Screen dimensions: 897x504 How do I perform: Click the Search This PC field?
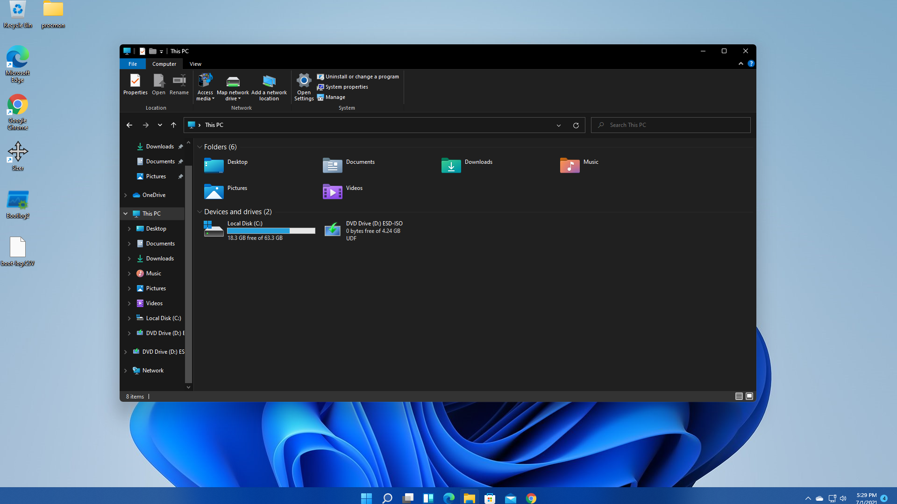coord(671,125)
